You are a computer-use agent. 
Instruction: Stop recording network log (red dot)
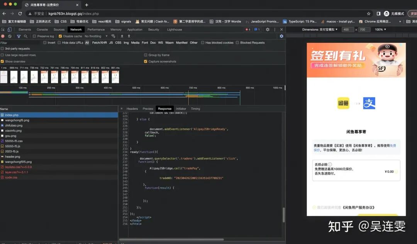(x=3, y=36)
